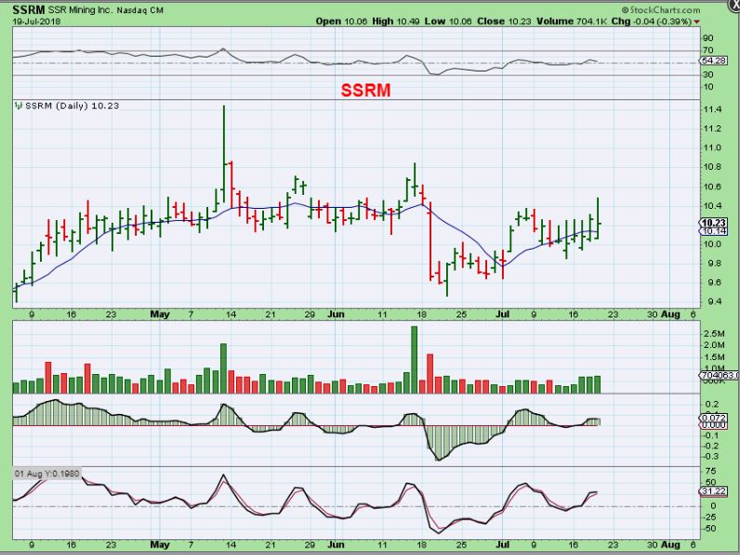The image size is (740, 555).
Task: Click the last price tag 10.23
Action: (x=713, y=223)
